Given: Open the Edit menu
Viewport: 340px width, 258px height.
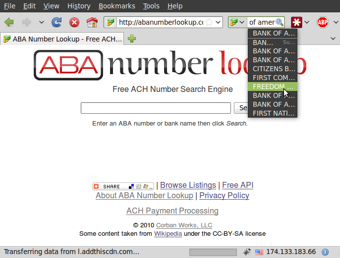Looking at the screenshot, I should [29, 6].
